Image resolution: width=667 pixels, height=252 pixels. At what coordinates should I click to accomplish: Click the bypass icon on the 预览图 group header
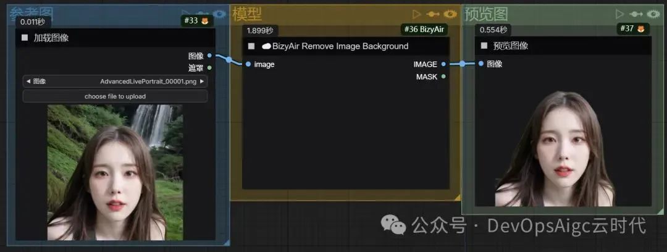pyautogui.click(x=636, y=14)
